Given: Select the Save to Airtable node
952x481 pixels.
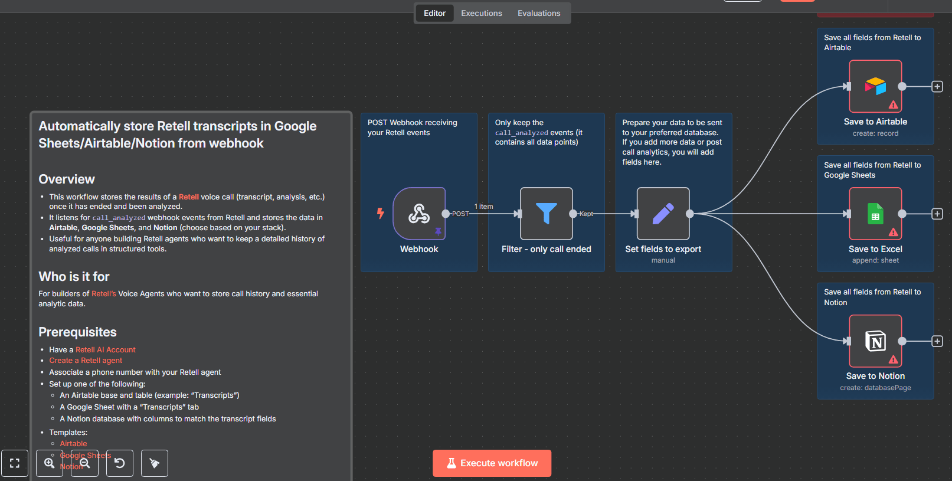Looking at the screenshot, I should pyautogui.click(x=875, y=86).
